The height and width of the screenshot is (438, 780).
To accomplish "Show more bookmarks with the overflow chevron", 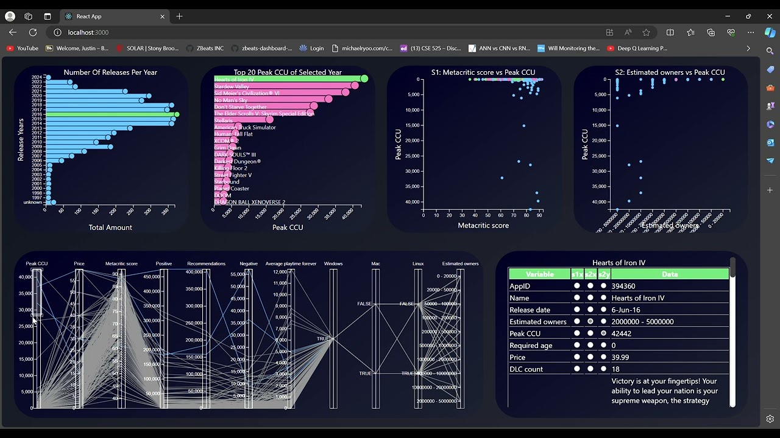I will pyautogui.click(x=748, y=48).
